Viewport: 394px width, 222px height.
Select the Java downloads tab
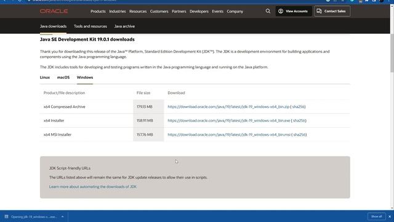(x=54, y=26)
